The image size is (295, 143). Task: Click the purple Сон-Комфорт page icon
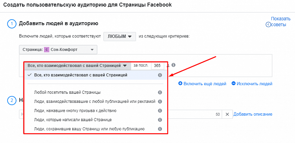tap(47, 50)
